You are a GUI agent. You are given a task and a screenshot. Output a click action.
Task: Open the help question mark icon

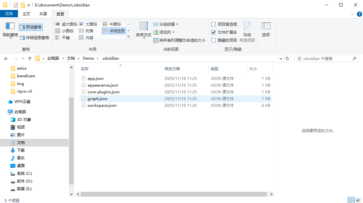click(359, 14)
